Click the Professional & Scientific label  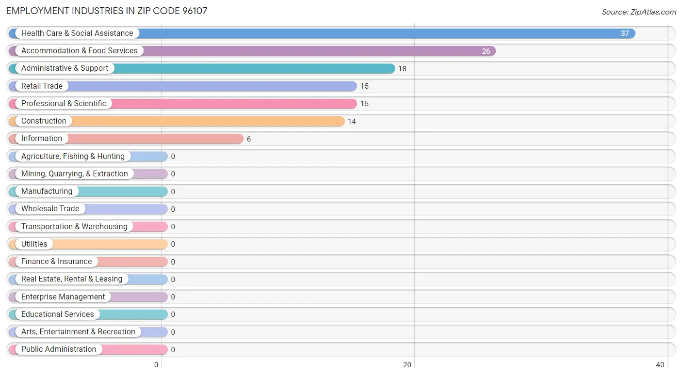point(64,103)
